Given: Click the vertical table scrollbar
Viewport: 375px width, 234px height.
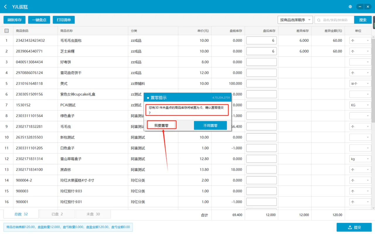Looking at the screenshot, I should click(x=373, y=80).
